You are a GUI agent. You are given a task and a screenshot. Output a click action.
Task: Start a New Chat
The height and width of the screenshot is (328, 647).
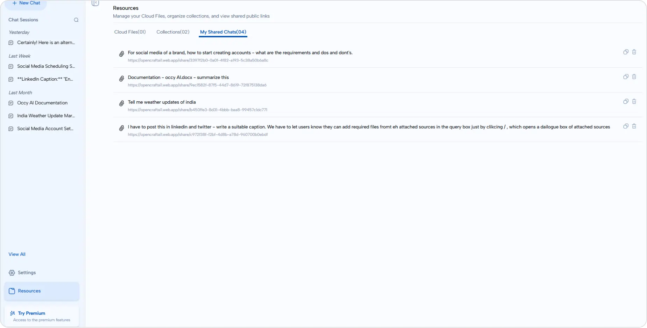point(26,3)
